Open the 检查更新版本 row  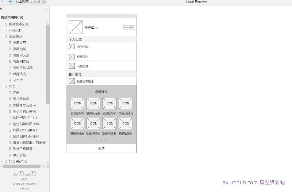(101, 81)
